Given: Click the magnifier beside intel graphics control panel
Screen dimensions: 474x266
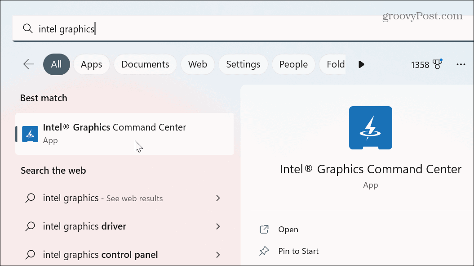Looking at the screenshot, I should [30, 255].
